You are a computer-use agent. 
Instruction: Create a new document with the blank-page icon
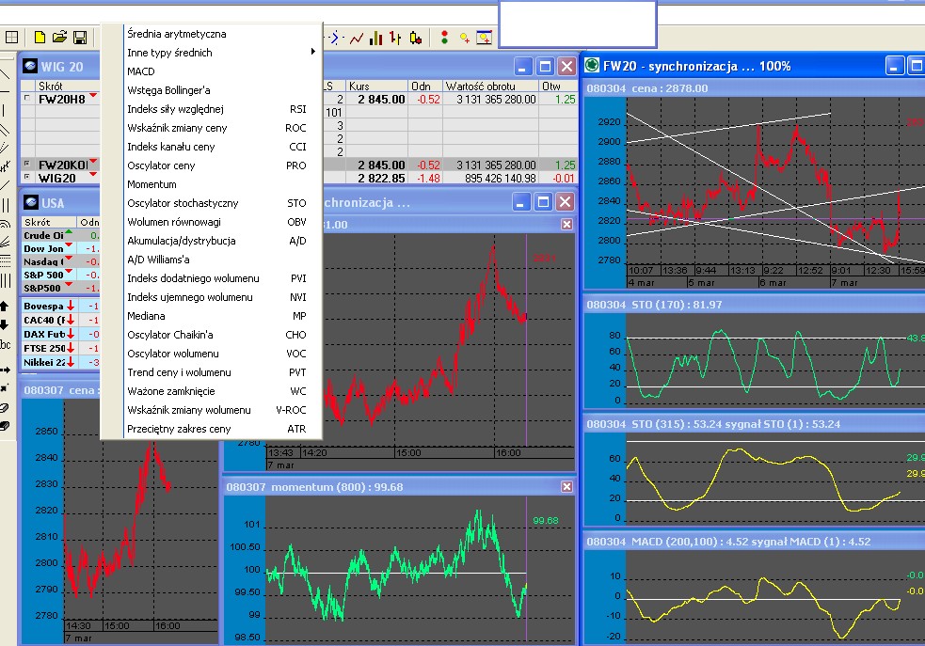(40, 38)
